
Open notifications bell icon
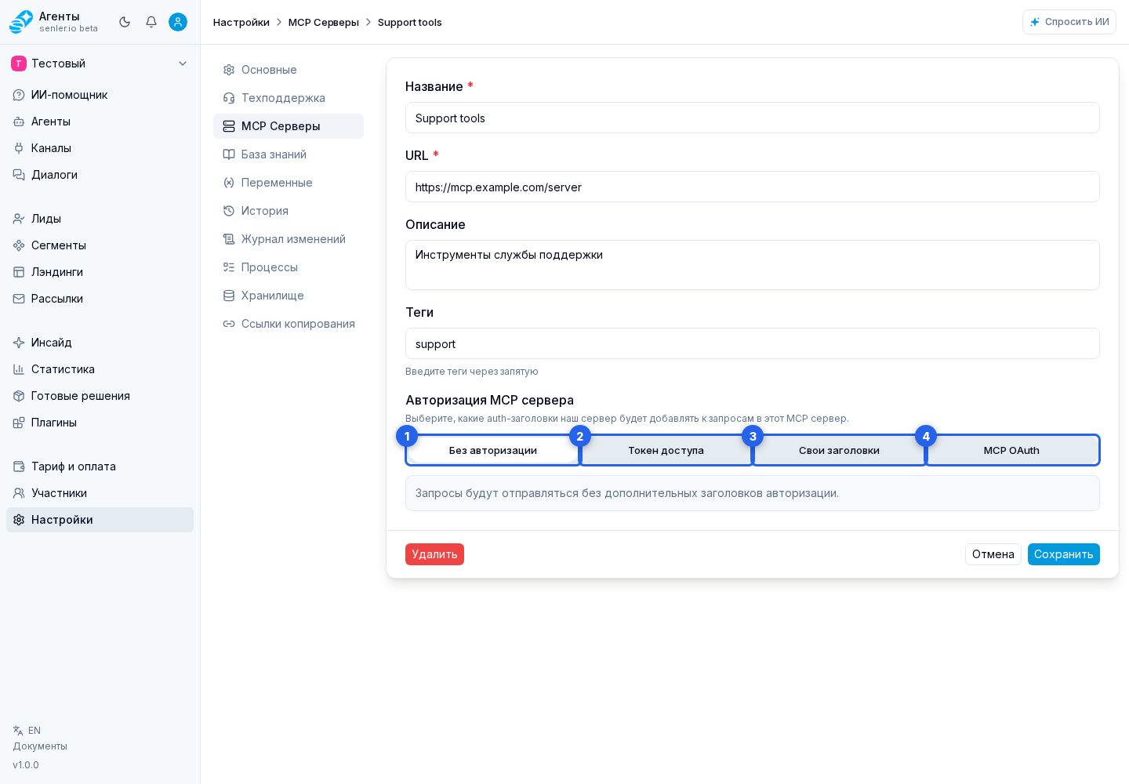pos(151,22)
